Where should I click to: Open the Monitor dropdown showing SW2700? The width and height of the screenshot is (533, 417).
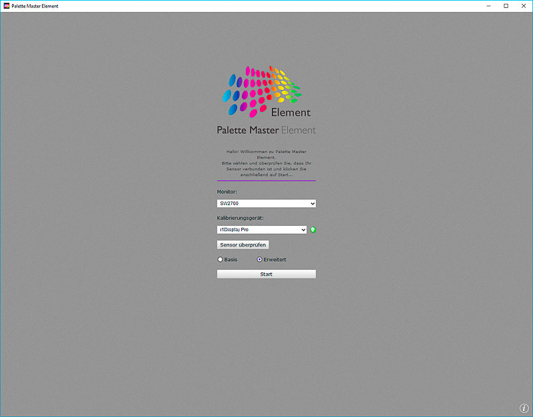[x=266, y=203]
